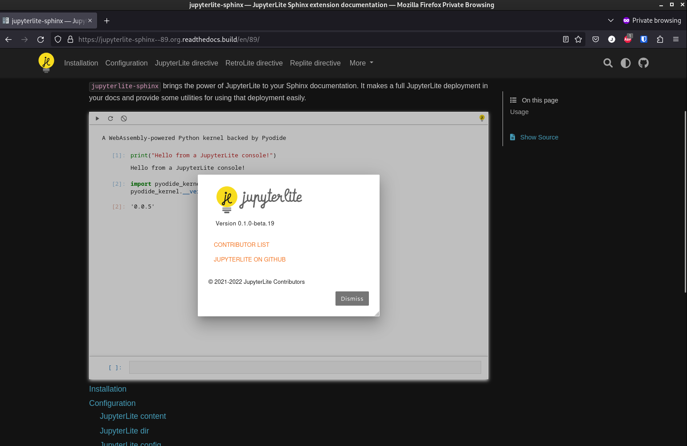
Task: Open the site search magnifier icon
Action: point(608,63)
